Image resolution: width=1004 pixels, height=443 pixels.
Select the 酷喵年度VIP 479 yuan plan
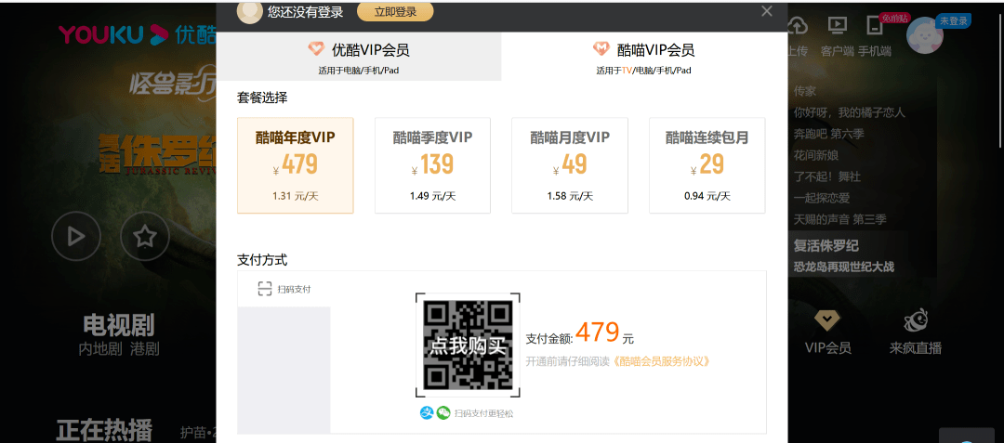(x=295, y=165)
